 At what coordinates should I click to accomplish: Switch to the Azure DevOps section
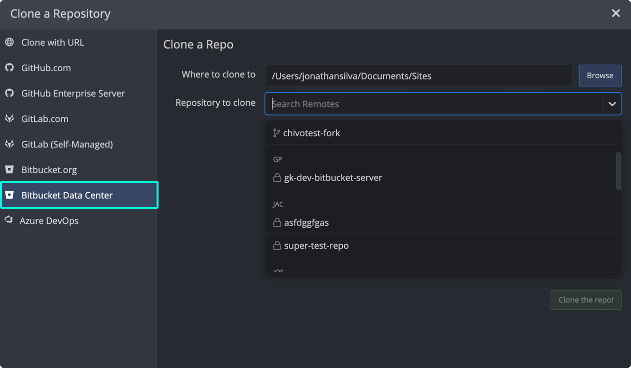pos(48,220)
